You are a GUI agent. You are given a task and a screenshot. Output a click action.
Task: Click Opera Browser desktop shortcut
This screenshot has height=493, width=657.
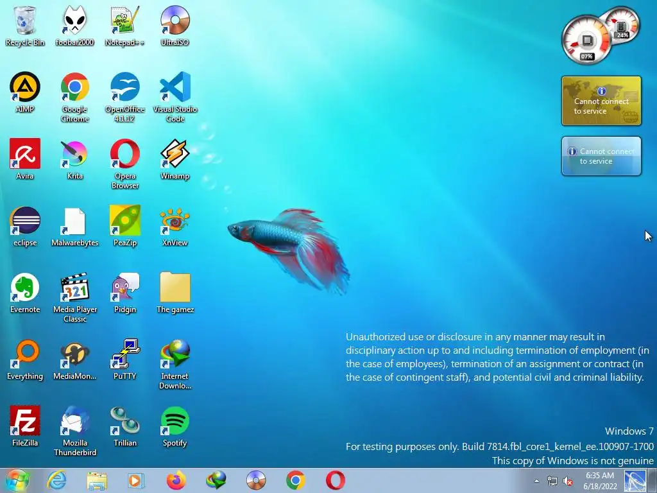[x=125, y=164]
